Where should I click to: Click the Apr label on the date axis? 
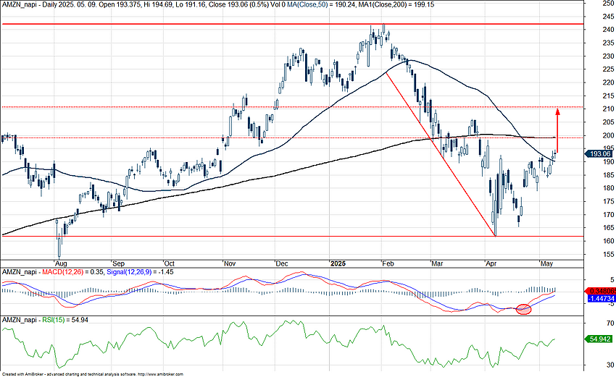[491, 263]
